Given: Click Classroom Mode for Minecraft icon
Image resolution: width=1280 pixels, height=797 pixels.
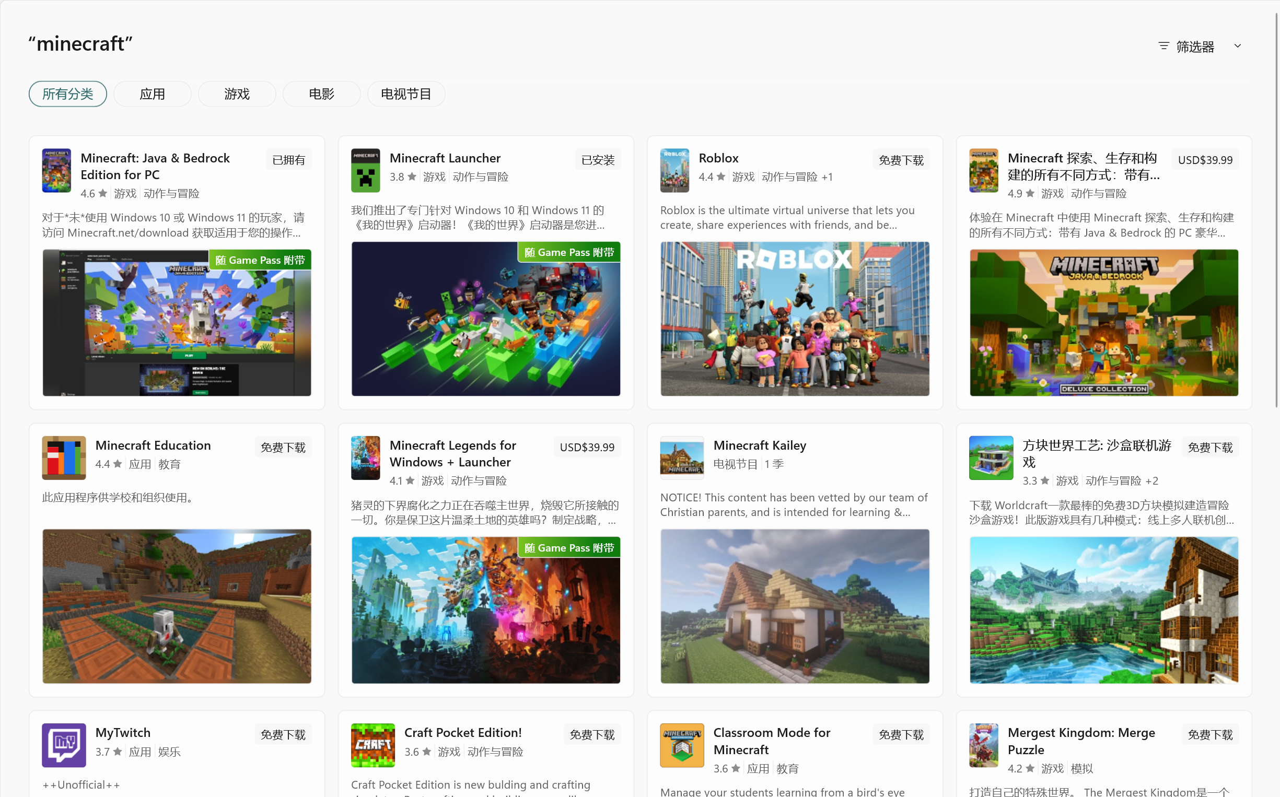Looking at the screenshot, I should (x=682, y=745).
